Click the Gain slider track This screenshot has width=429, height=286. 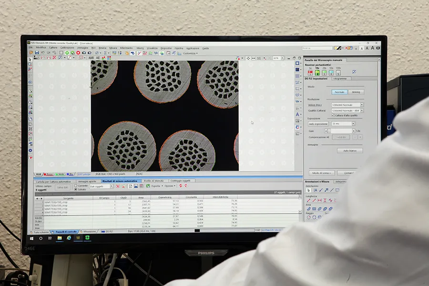341,131
